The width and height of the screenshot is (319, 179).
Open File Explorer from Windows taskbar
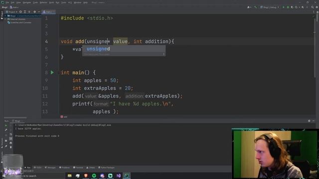point(70,176)
